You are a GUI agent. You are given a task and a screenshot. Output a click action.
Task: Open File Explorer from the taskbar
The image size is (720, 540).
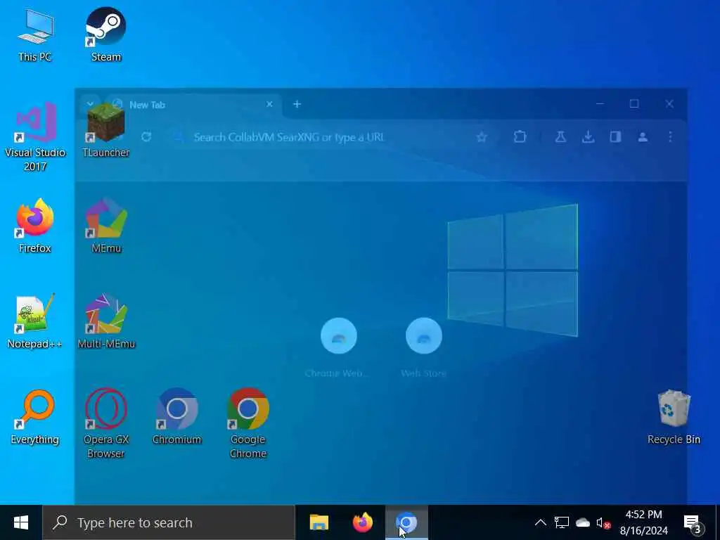(319, 522)
